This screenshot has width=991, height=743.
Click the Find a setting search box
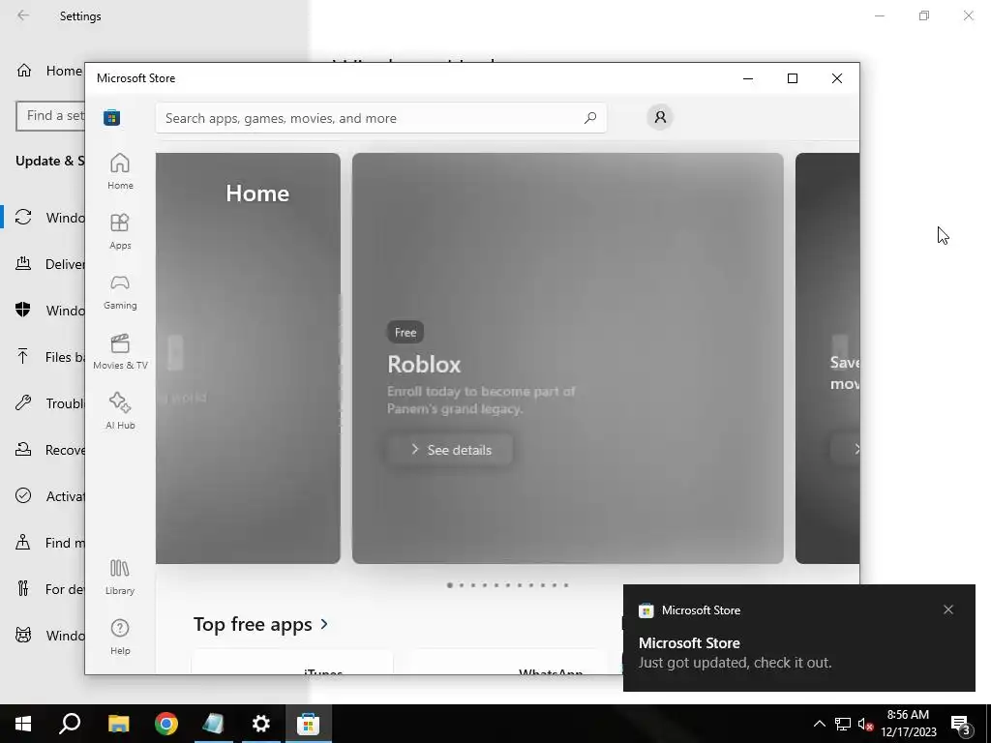(50, 116)
